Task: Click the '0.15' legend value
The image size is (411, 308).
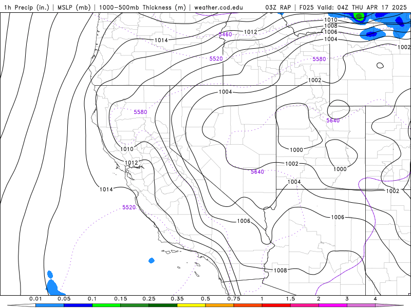Action: [x=120, y=299]
